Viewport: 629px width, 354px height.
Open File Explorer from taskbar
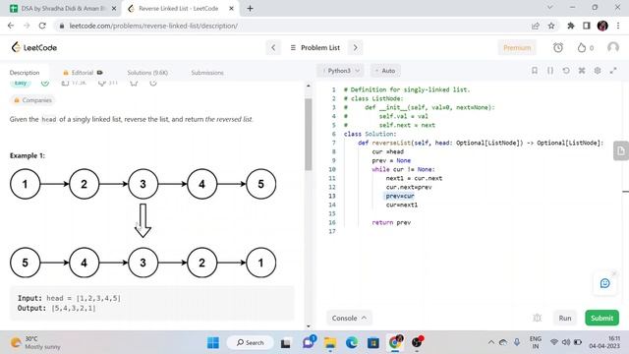click(x=330, y=342)
